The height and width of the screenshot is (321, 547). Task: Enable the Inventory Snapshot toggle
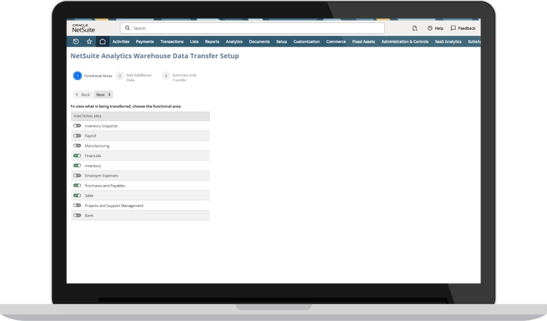coord(77,126)
